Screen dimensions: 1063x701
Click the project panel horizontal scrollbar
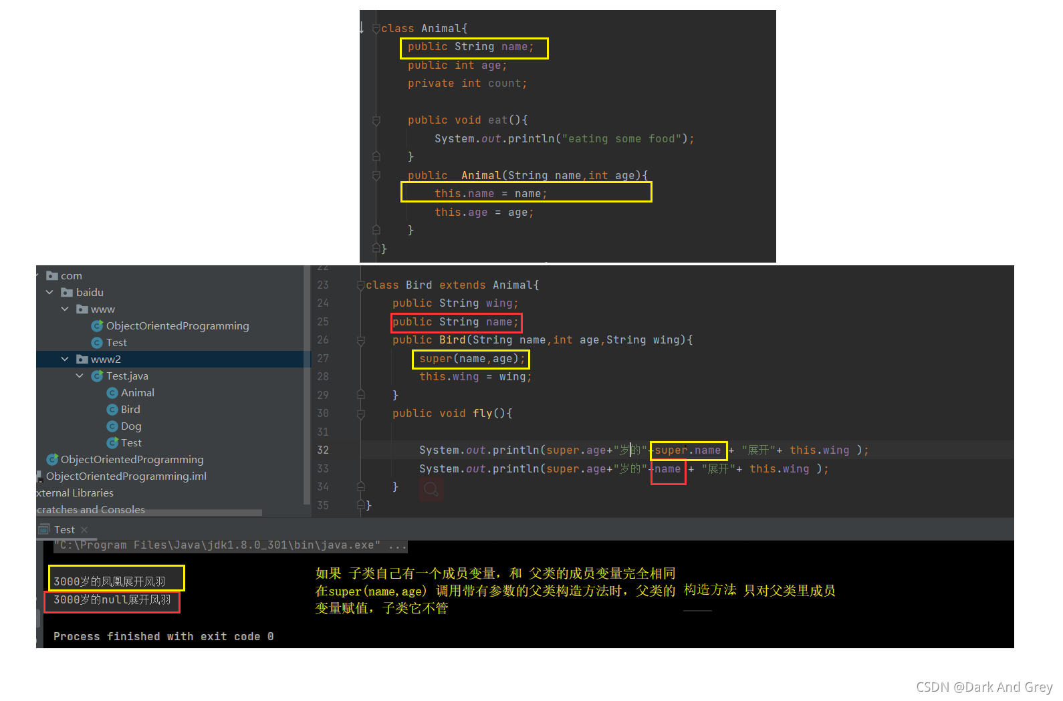tap(149, 513)
